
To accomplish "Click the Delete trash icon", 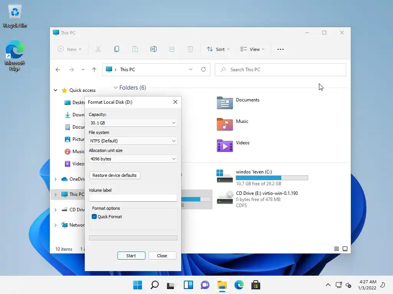I will point(190,49).
